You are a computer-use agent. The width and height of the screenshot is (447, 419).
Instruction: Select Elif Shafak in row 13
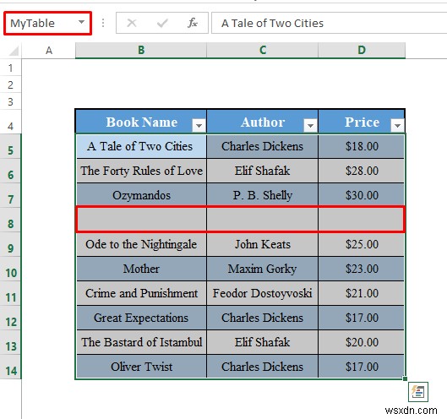263,342
